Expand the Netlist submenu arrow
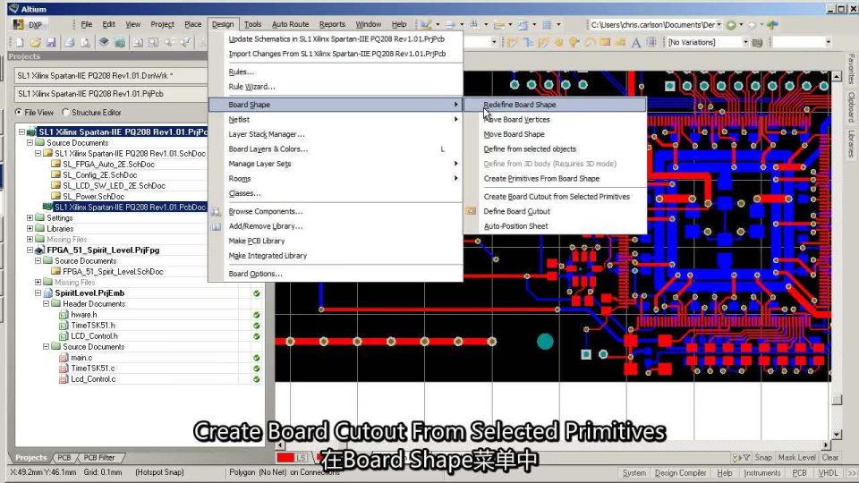Image resolution: width=859 pixels, height=483 pixels. [x=455, y=119]
